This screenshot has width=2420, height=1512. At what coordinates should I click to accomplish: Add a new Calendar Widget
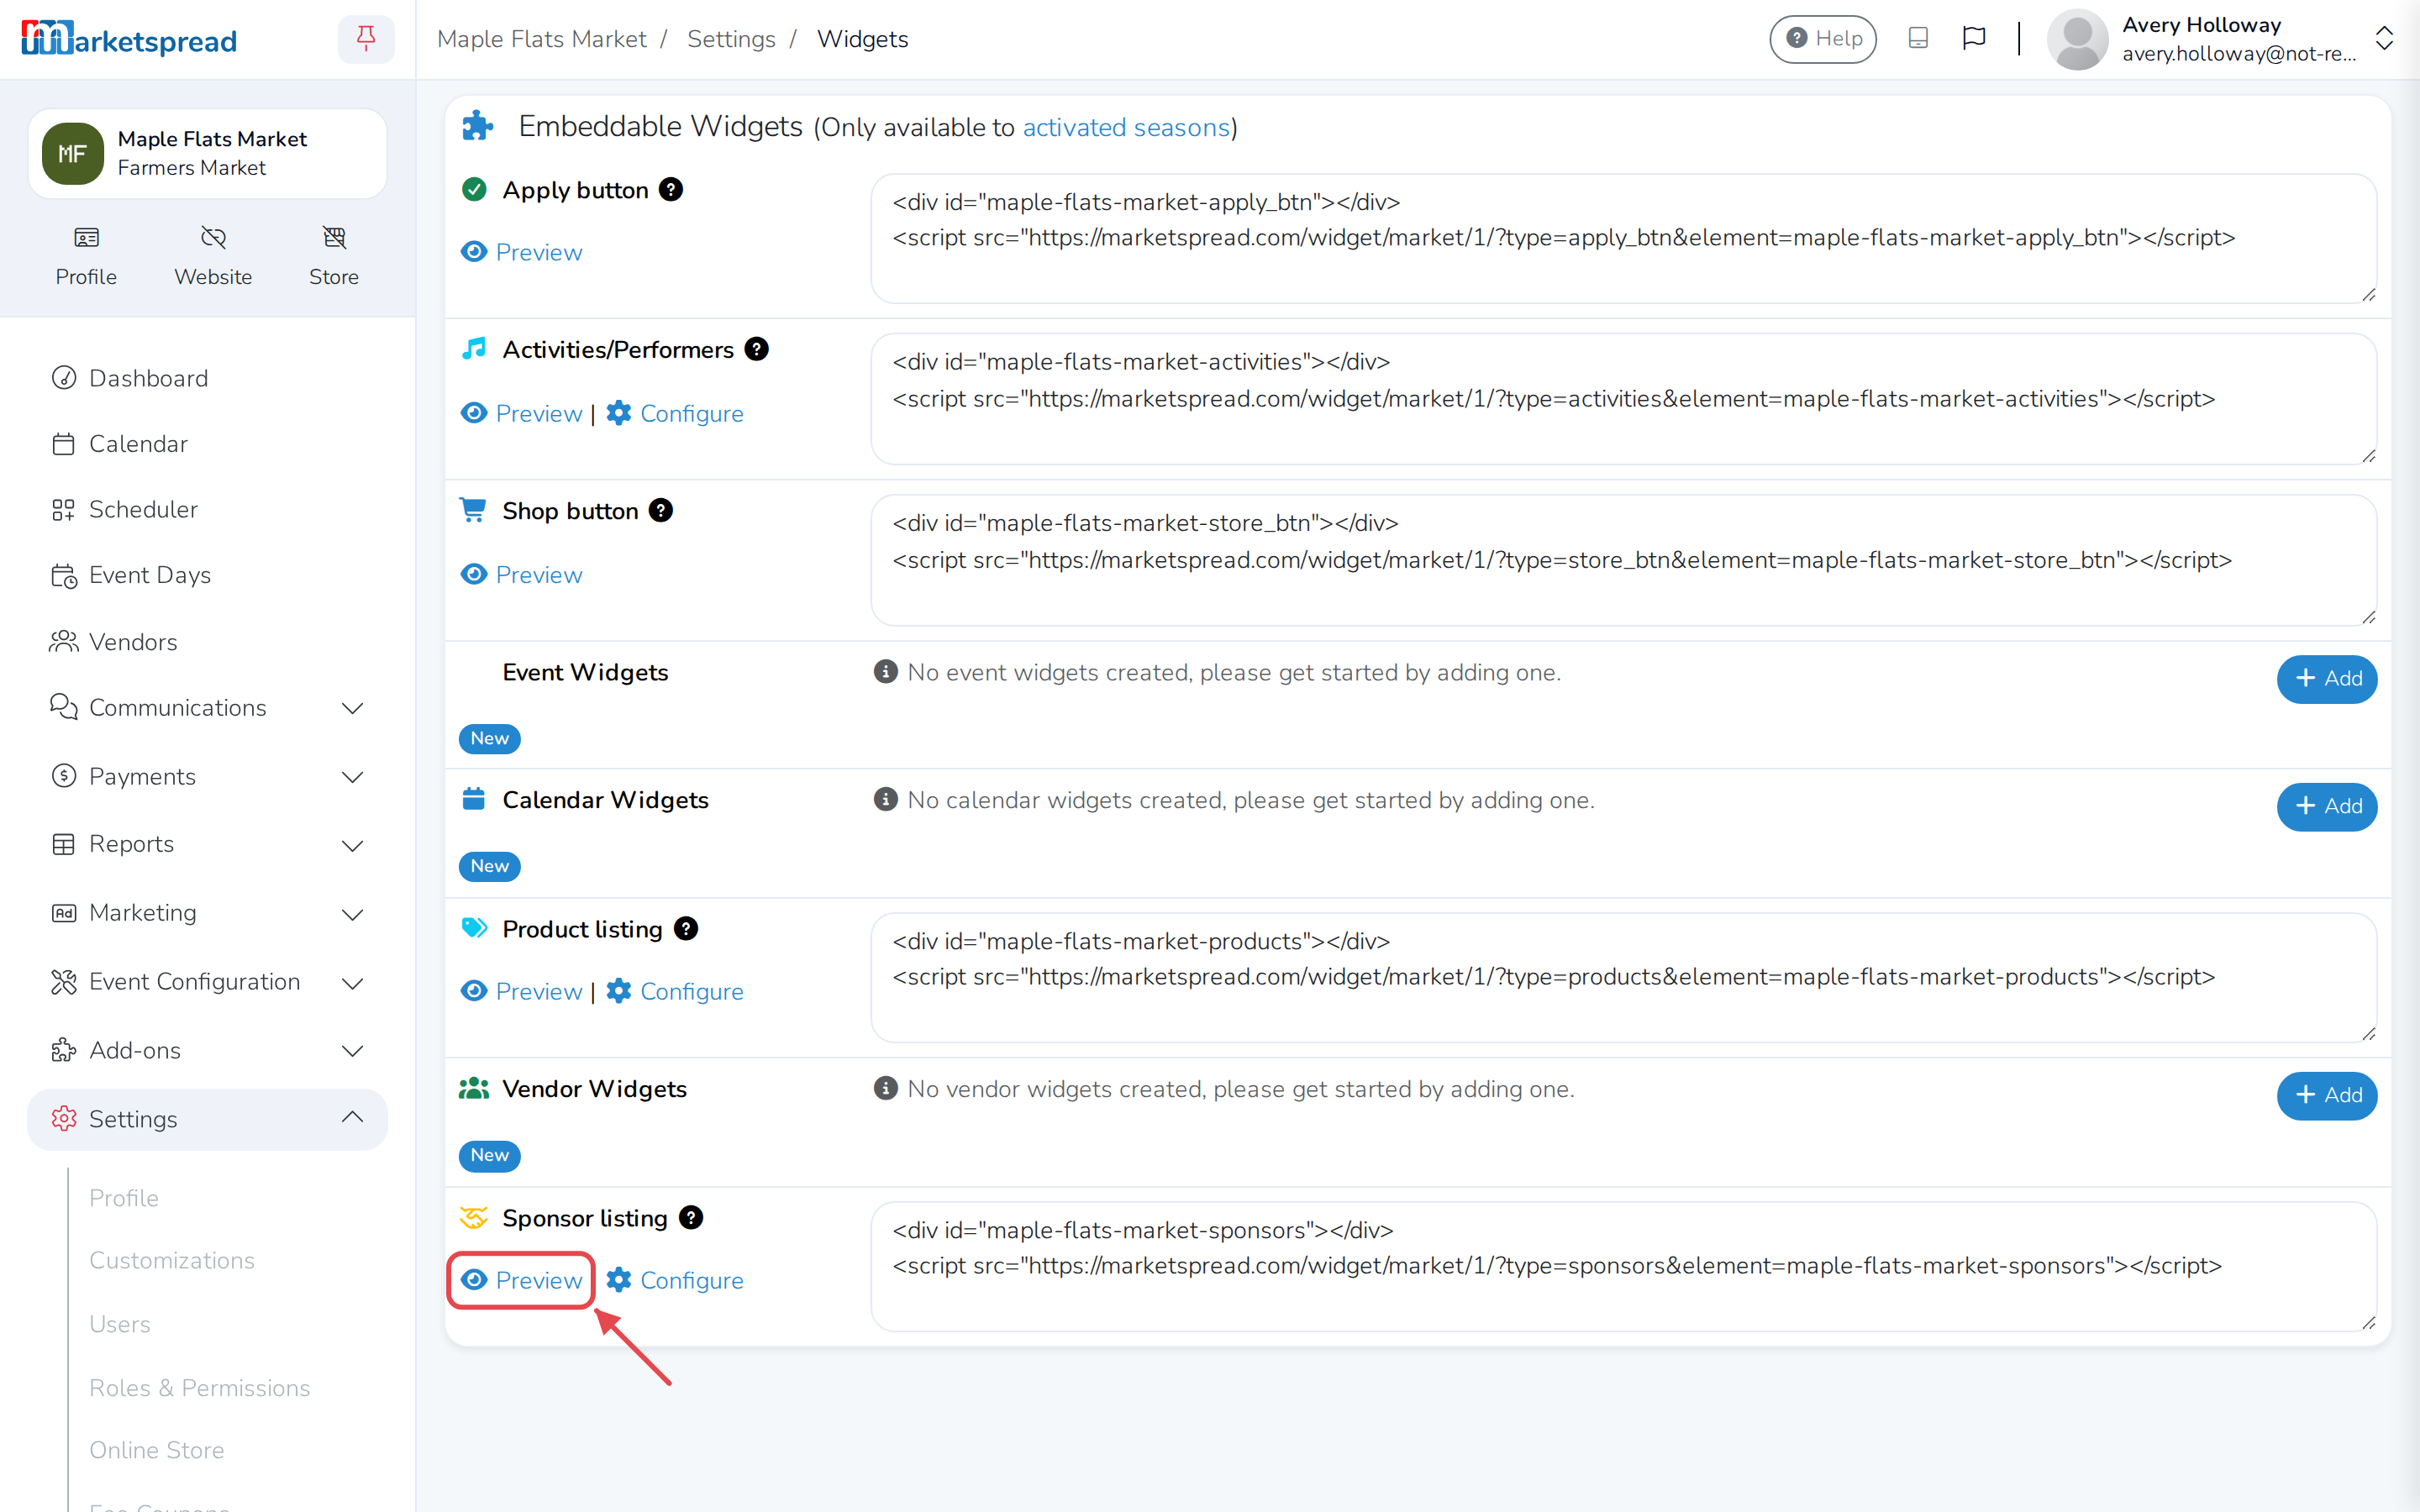[x=2327, y=806]
